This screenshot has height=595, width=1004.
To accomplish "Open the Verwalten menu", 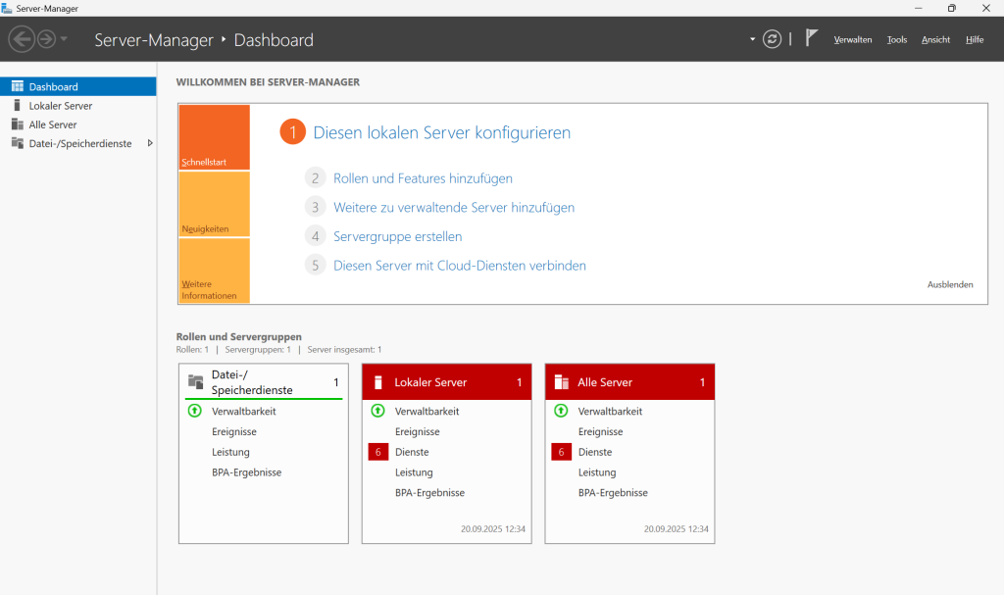I will tap(852, 39).
